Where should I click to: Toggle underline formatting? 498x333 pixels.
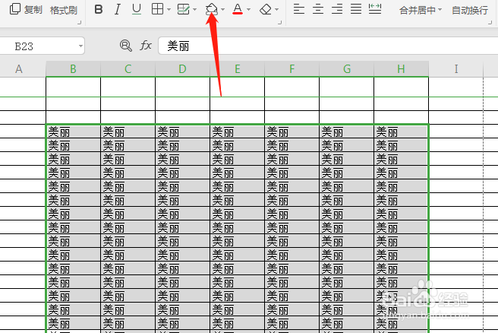137,10
